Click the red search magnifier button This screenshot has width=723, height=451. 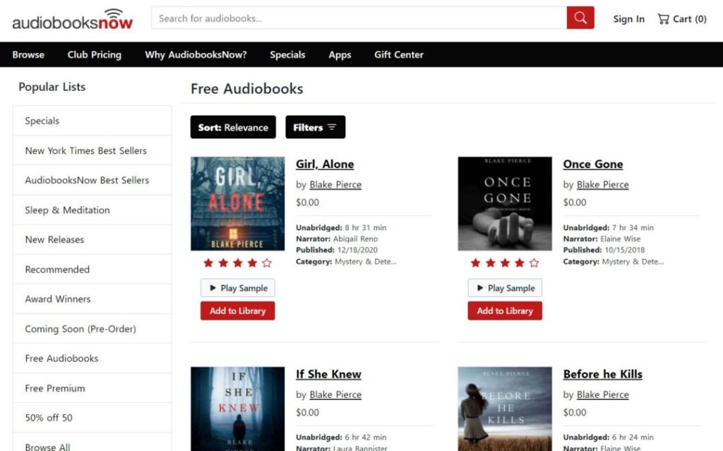[580, 18]
